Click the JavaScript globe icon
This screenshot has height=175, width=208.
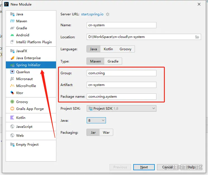pos(12,126)
